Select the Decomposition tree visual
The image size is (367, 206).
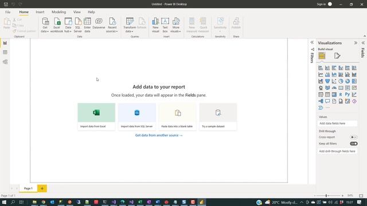321,101
